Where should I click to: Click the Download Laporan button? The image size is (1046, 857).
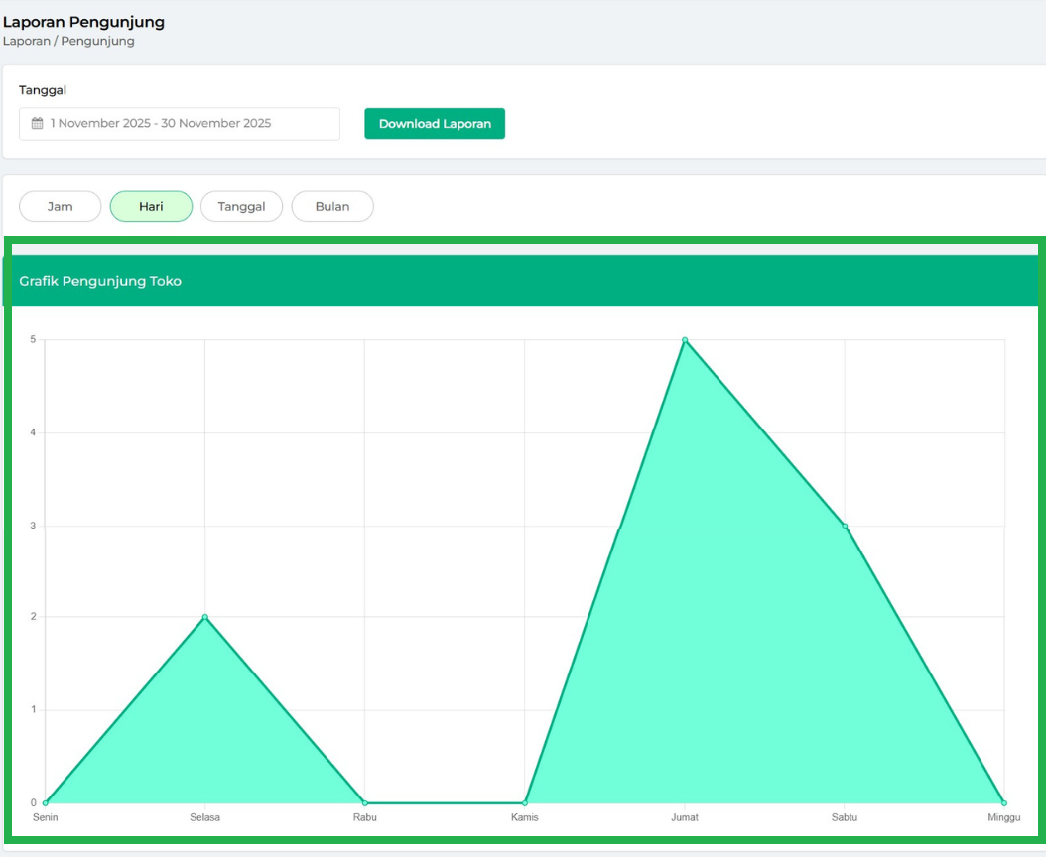point(435,124)
